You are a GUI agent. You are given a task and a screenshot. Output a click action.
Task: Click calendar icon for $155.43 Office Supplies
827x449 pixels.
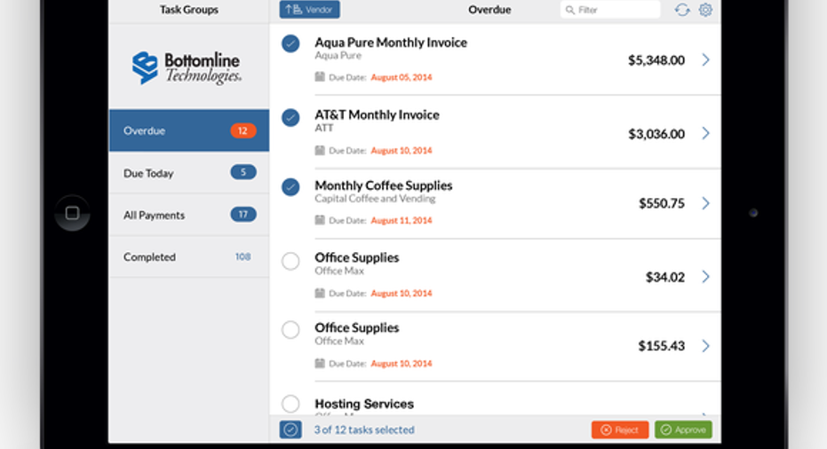tap(320, 363)
